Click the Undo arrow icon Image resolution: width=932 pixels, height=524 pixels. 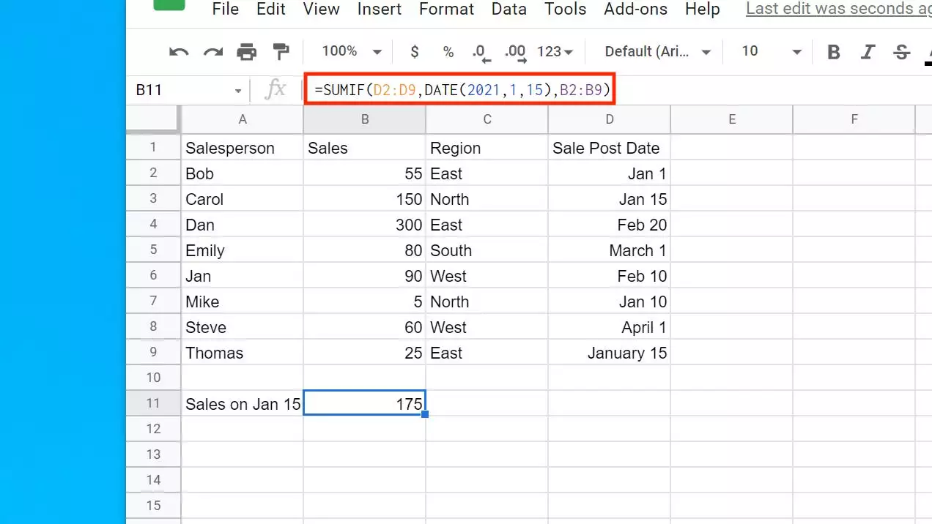(179, 52)
